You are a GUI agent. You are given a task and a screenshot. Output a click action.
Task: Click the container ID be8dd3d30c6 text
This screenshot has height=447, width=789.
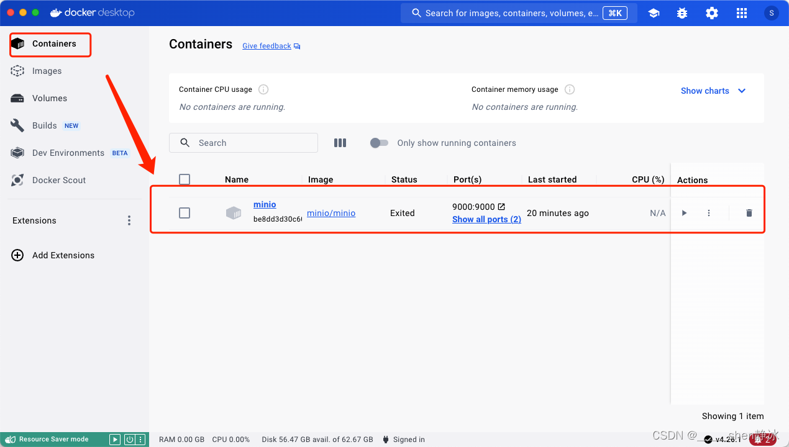click(278, 219)
